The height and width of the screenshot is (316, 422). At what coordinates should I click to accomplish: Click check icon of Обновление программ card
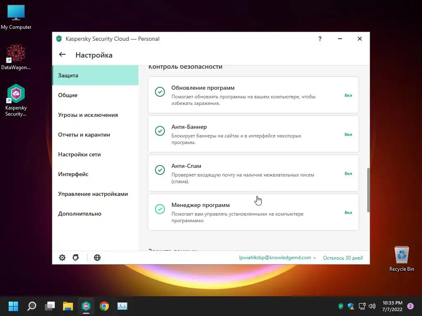coord(160,92)
